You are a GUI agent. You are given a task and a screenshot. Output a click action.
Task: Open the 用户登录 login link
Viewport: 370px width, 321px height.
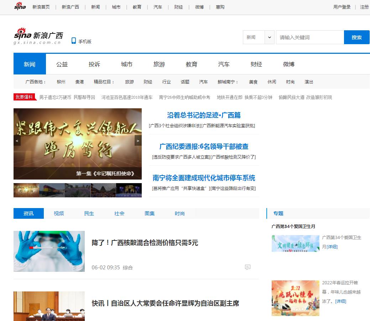pos(342,7)
